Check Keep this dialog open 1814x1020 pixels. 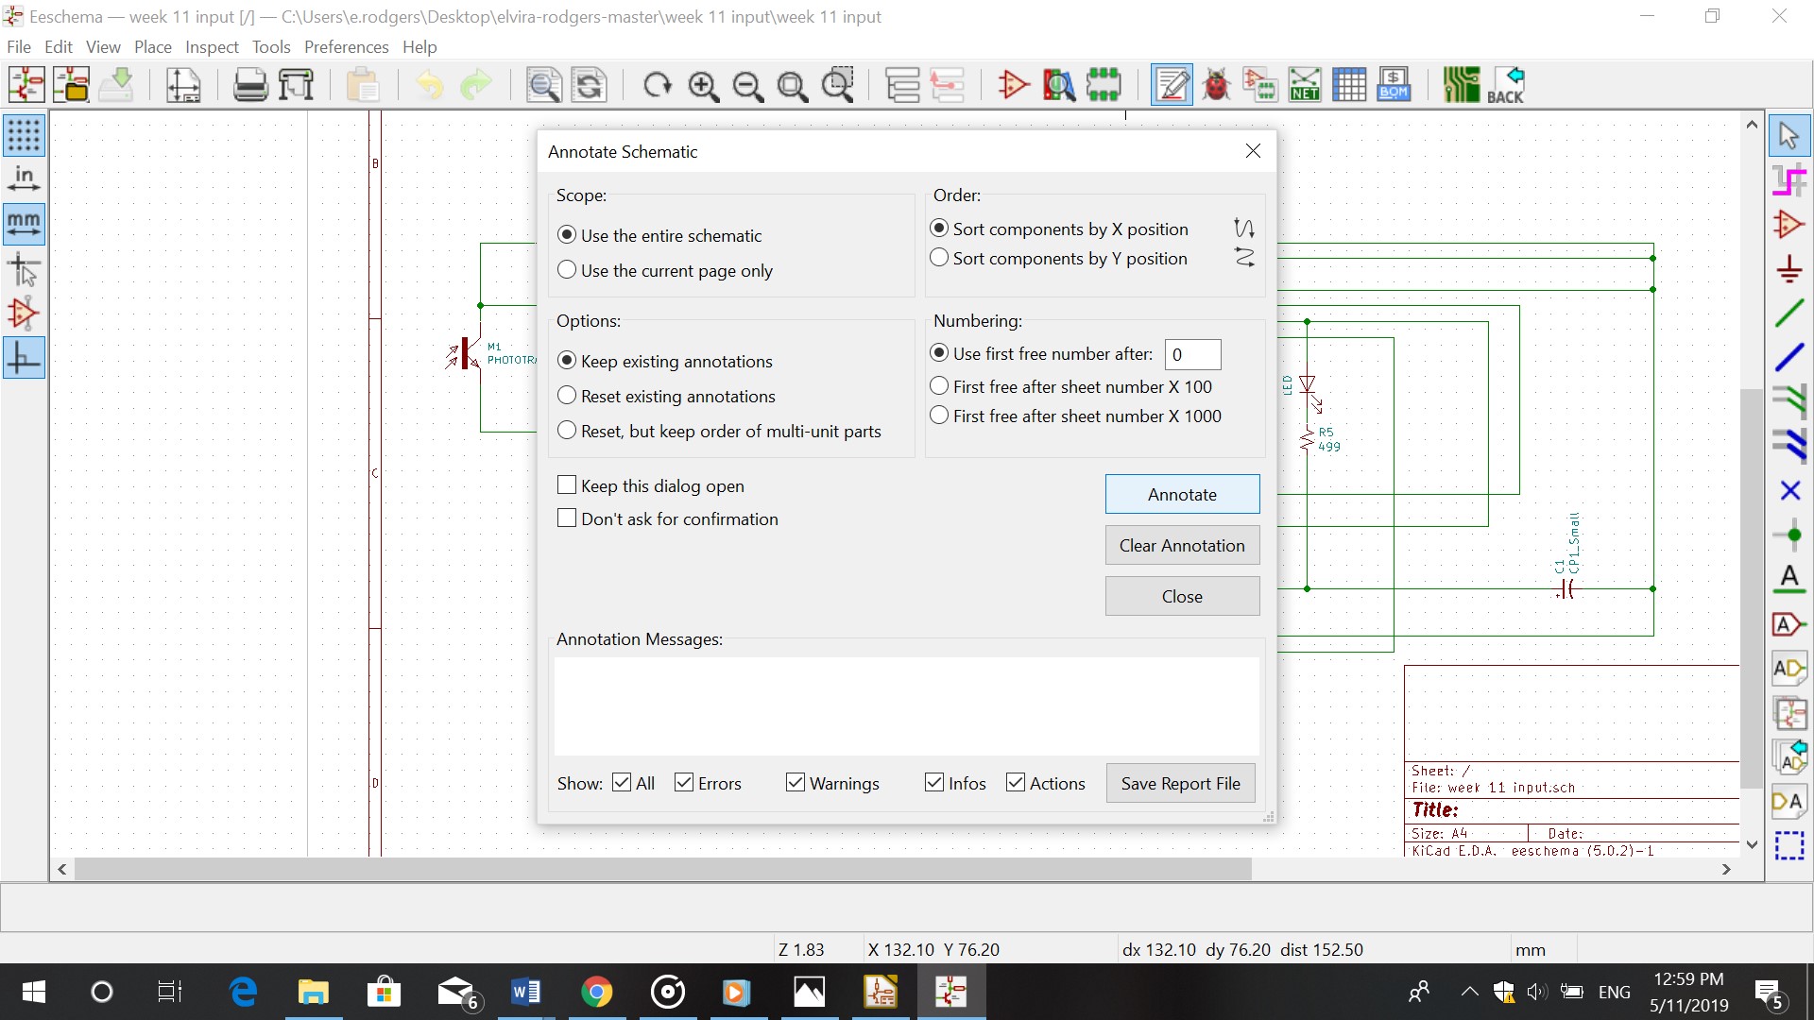pyautogui.click(x=567, y=485)
